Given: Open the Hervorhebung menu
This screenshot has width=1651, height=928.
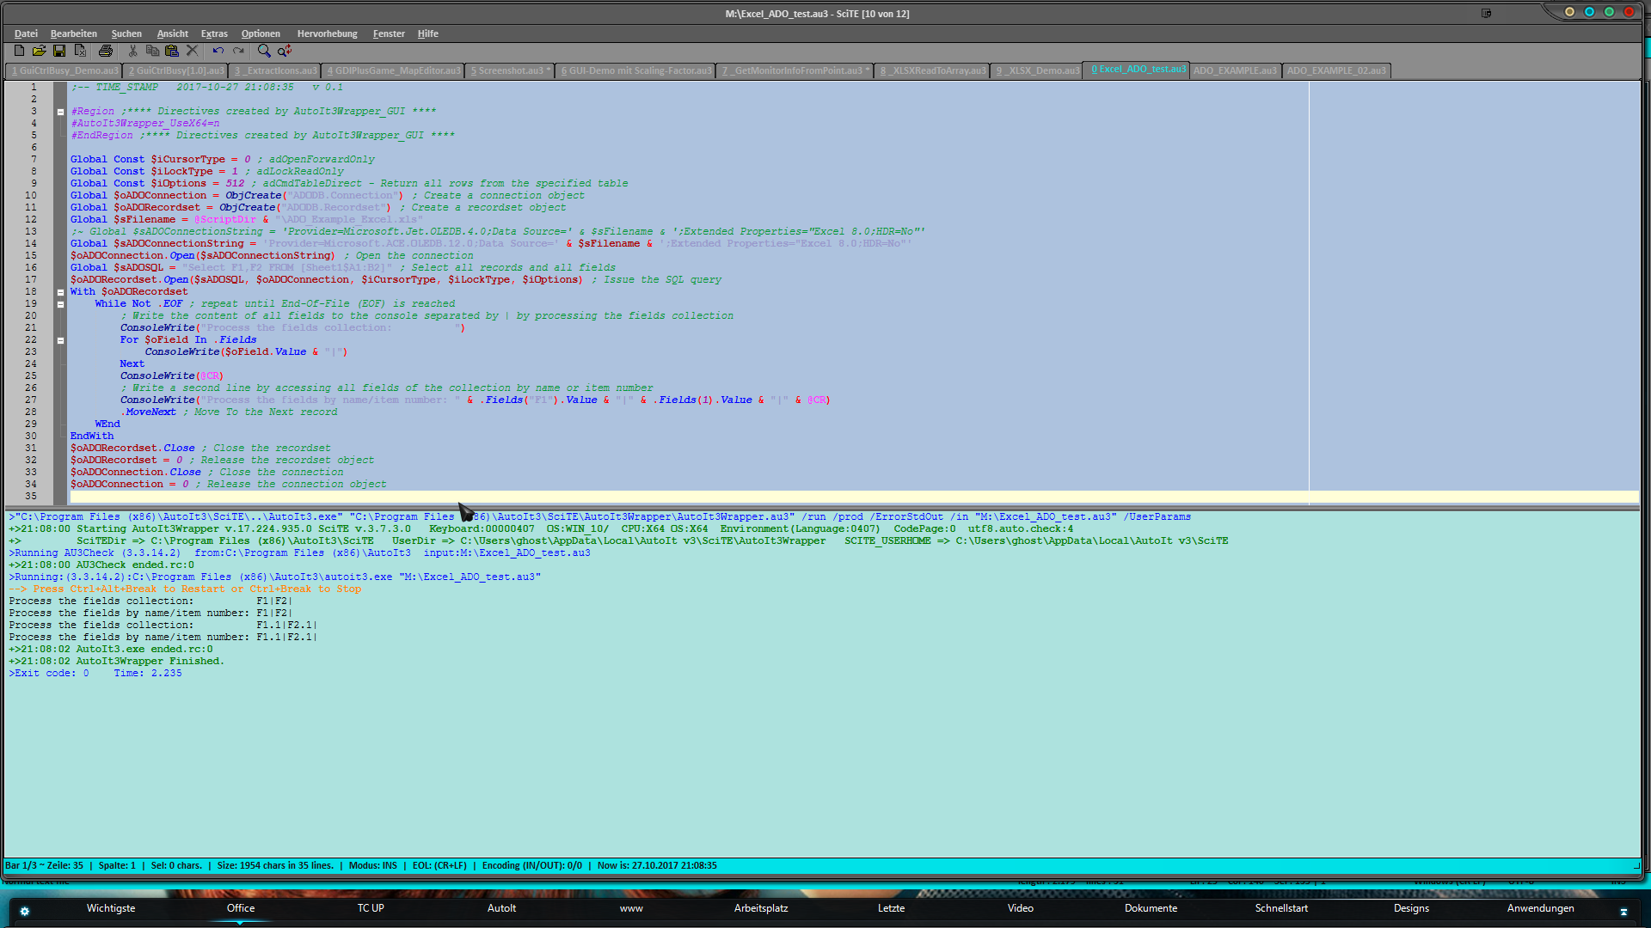Looking at the screenshot, I should coord(327,34).
